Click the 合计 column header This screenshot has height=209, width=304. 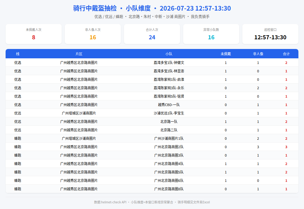coord(286,54)
